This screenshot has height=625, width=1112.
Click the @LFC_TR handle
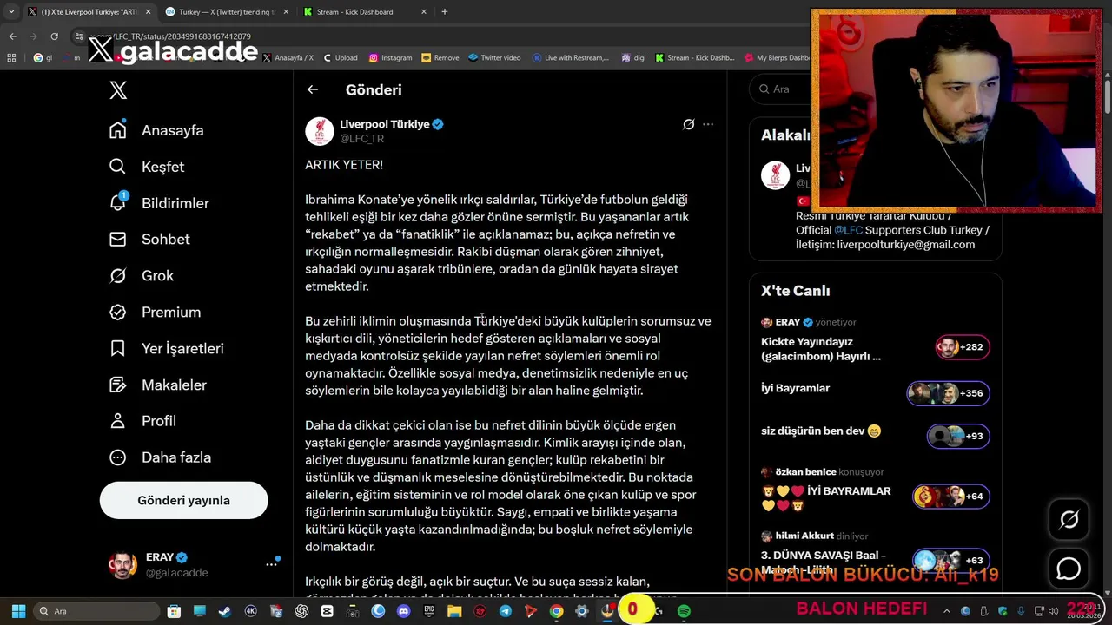pyautogui.click(x=361, y=139)
